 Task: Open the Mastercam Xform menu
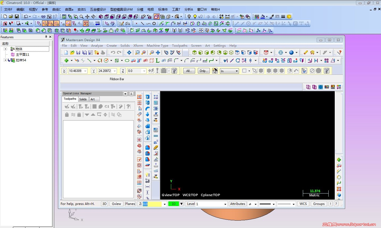coord(138,46)
